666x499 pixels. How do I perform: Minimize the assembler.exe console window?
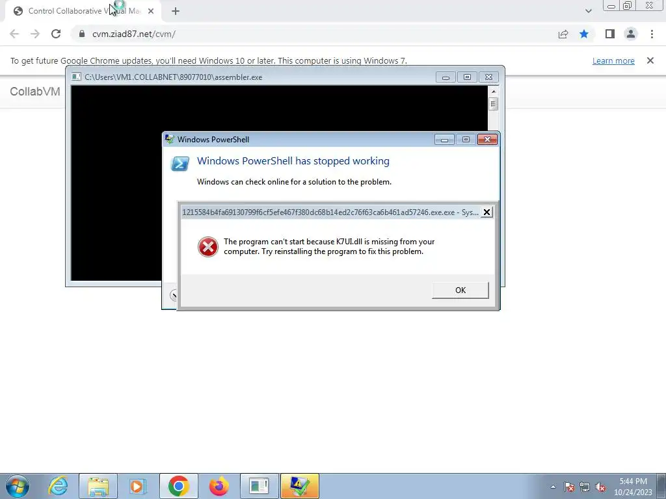tap(446, 77)
